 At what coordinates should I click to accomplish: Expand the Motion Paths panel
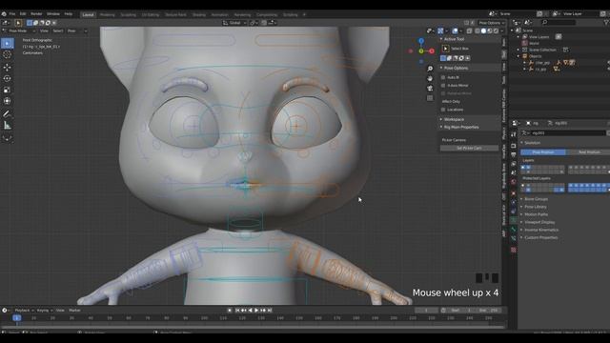(x=536, y=214)
